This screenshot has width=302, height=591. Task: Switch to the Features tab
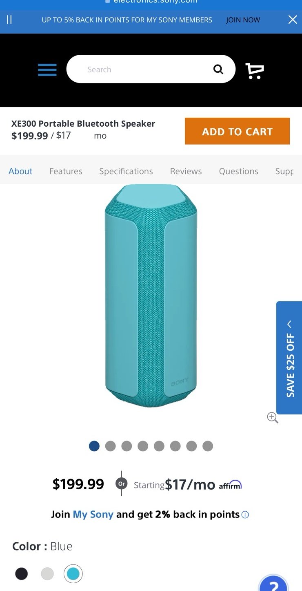[x=66, y=171]
